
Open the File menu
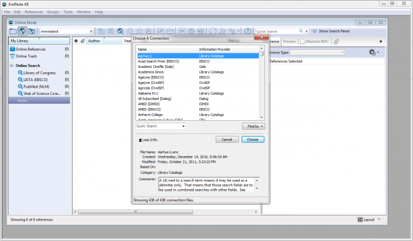pos(7,12)
